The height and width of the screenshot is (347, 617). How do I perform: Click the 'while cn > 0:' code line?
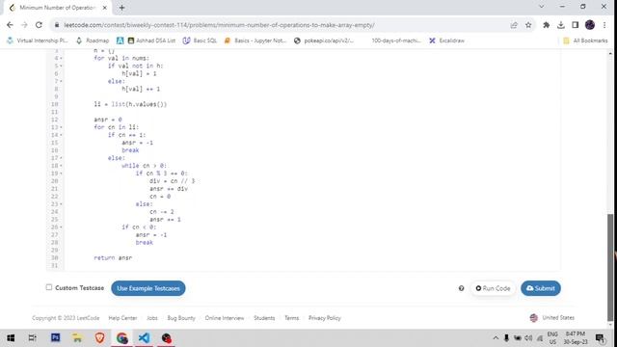pyautogui.click(x=144, y=166)
